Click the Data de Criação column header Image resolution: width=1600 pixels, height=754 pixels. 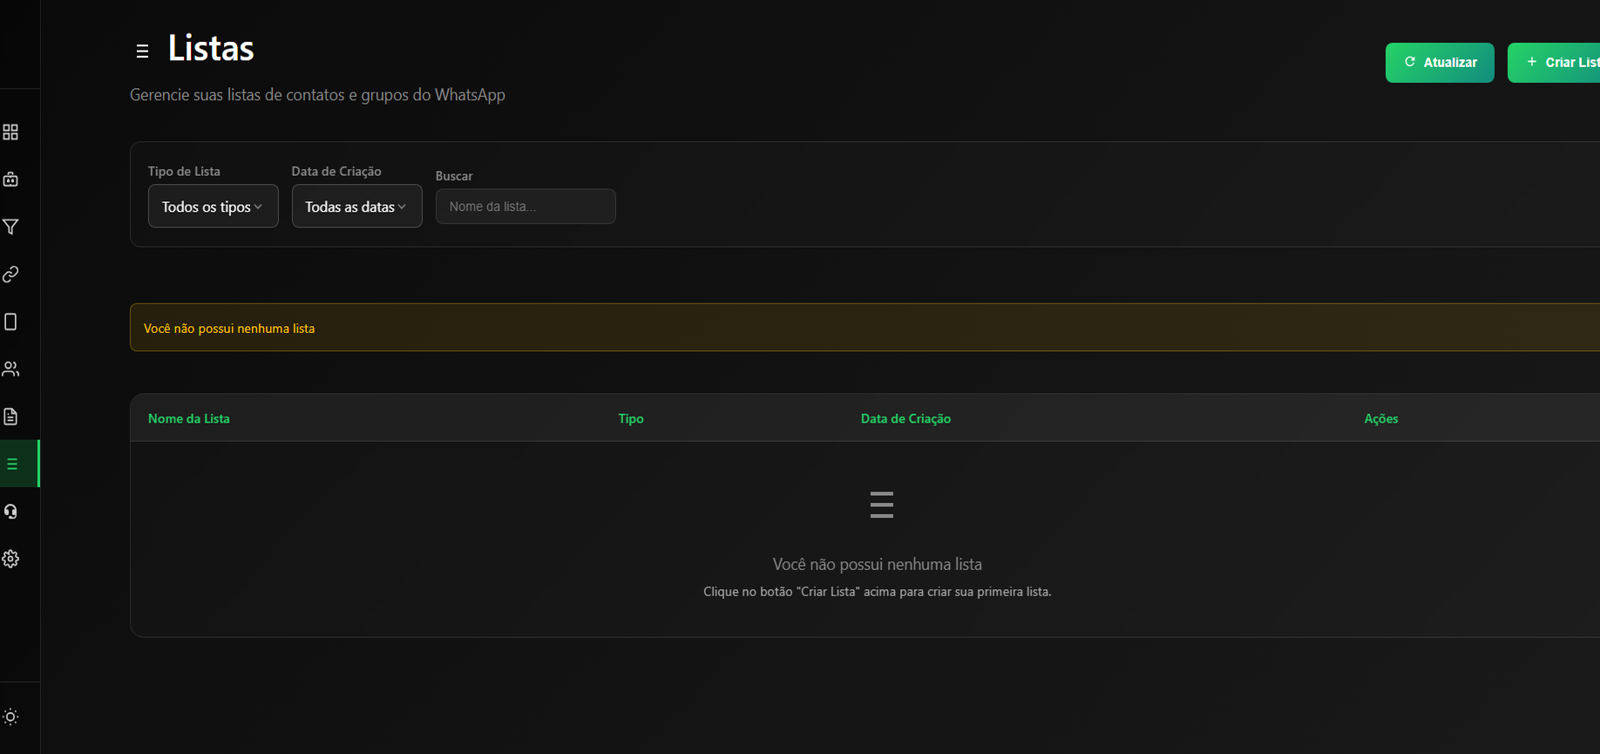point(905,418)
